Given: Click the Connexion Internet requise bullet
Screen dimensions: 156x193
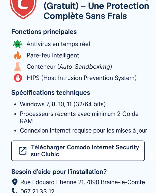Looking at the screenshot, I should tap(84, 131).
